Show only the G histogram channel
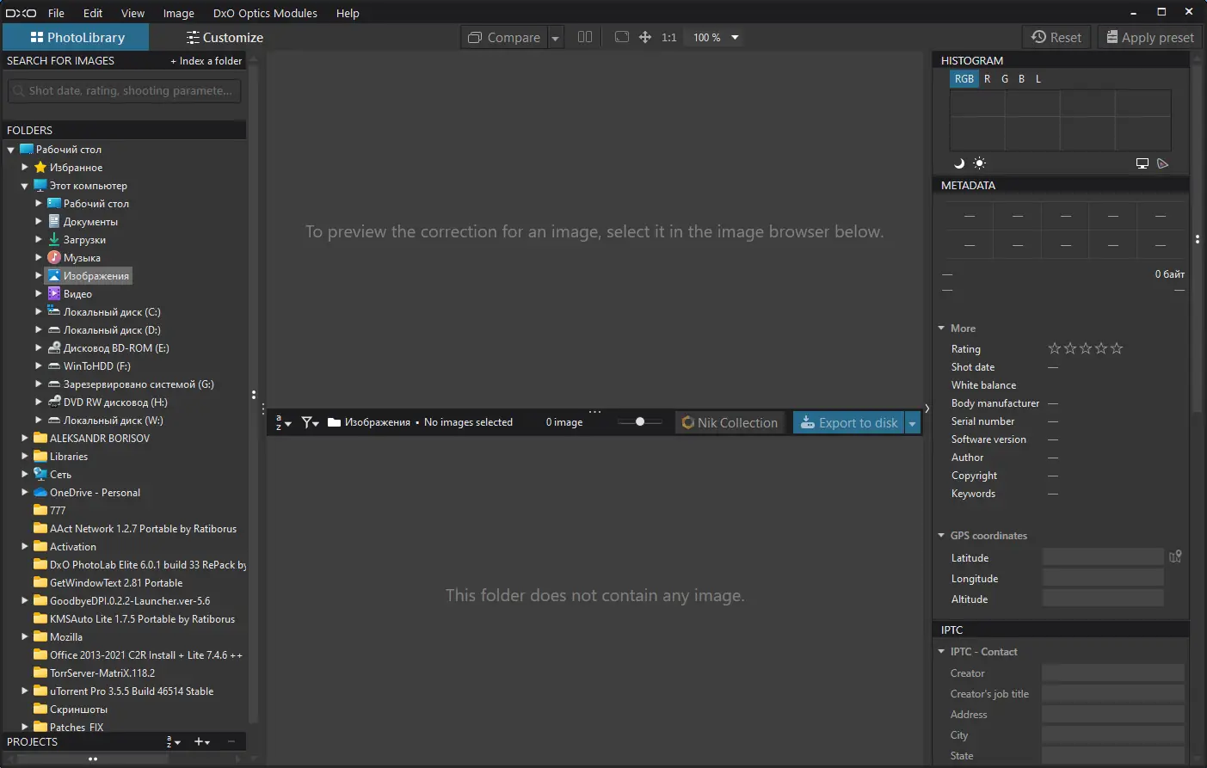The width and height of the screenshot is (1207, 768). click(1005, 79)
